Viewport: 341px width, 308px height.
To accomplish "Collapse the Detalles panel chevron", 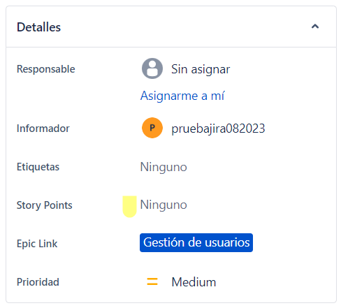I will (x=315, y=27).
